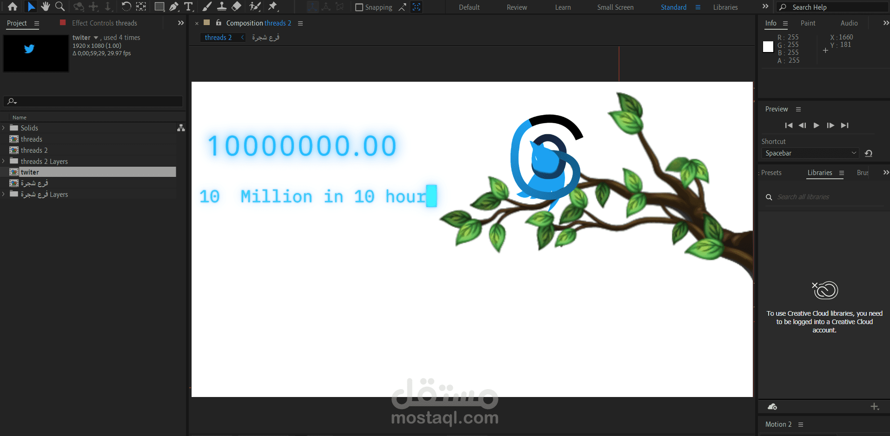Expand the threads 2 Layers folder
The height and width of the screenshot is (436, 890).
click(4, 161)
